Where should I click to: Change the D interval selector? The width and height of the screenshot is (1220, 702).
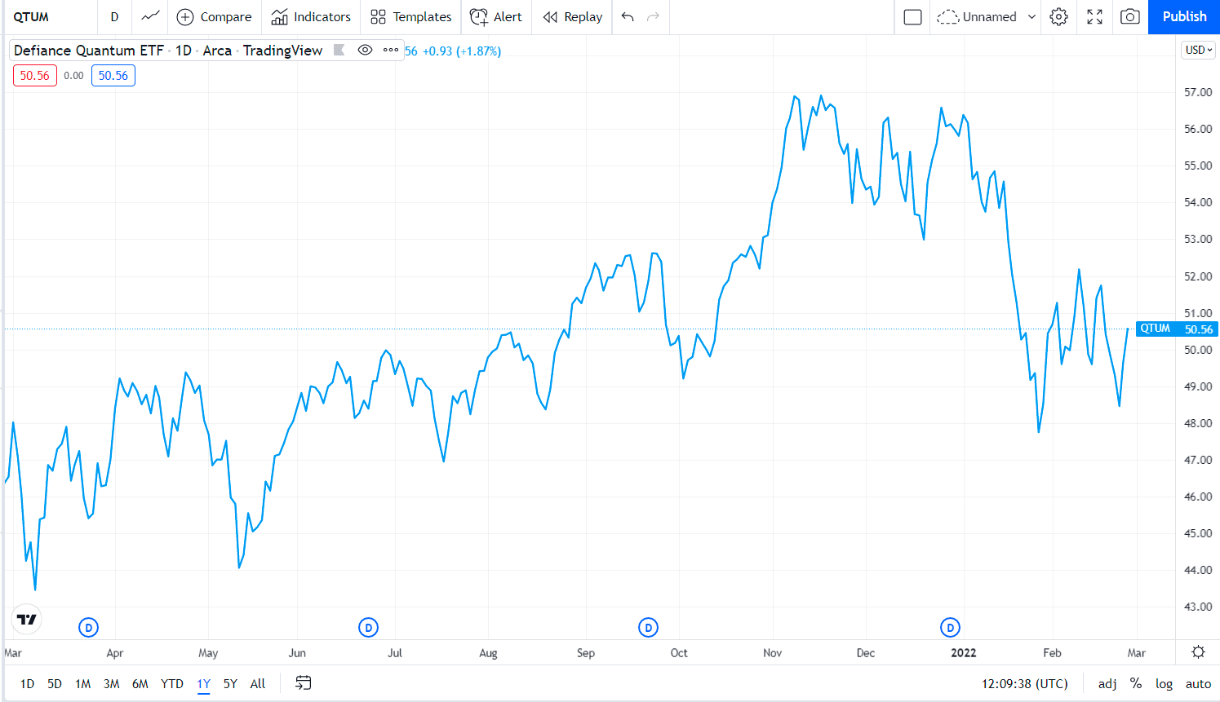(114, 16)
